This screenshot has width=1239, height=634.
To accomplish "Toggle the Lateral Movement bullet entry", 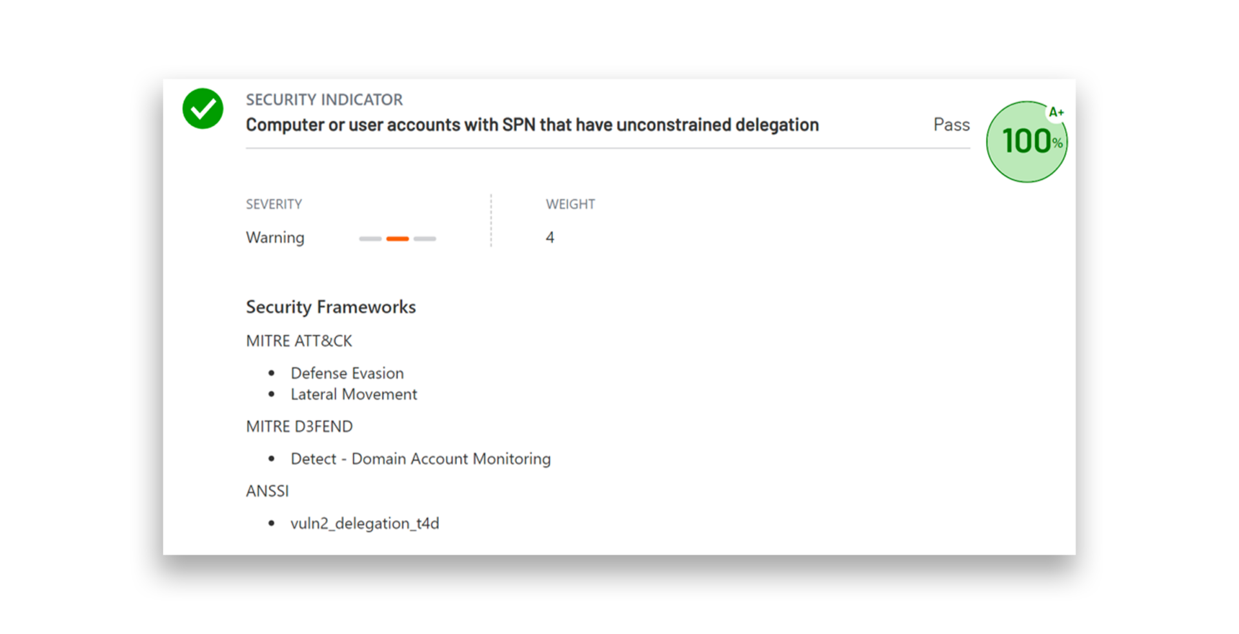I will coord(354,394).
